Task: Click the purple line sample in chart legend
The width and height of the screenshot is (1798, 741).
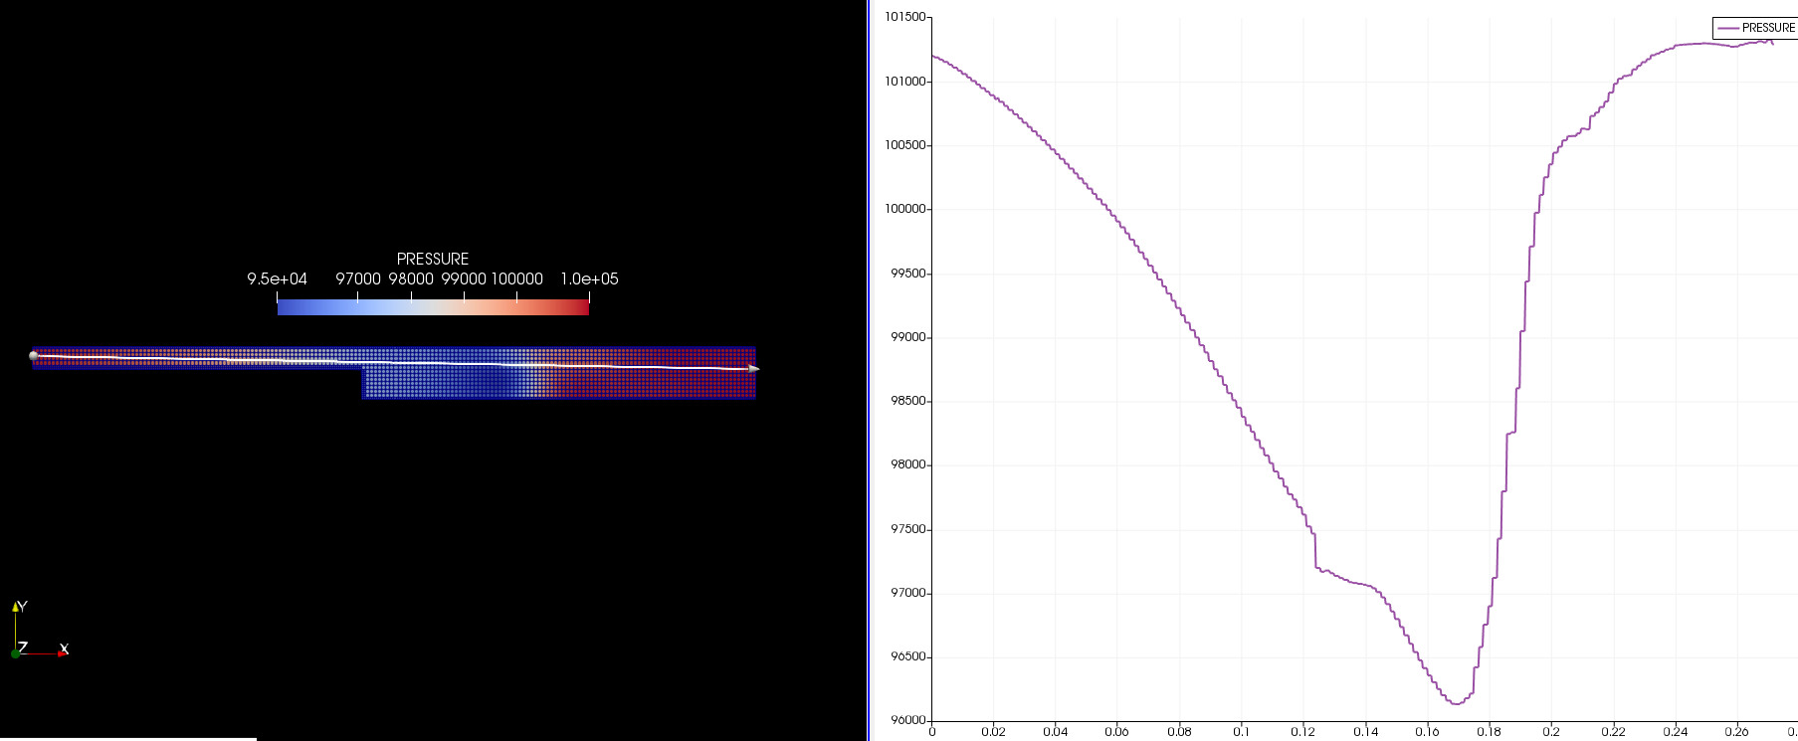Action: [1728, 28]
